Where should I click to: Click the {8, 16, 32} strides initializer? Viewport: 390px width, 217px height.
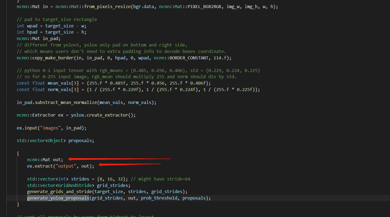tap(113, 179)
